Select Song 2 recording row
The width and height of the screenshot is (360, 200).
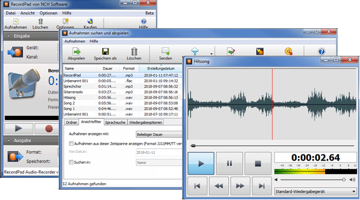pyautogui.click(x=122, y=103)
